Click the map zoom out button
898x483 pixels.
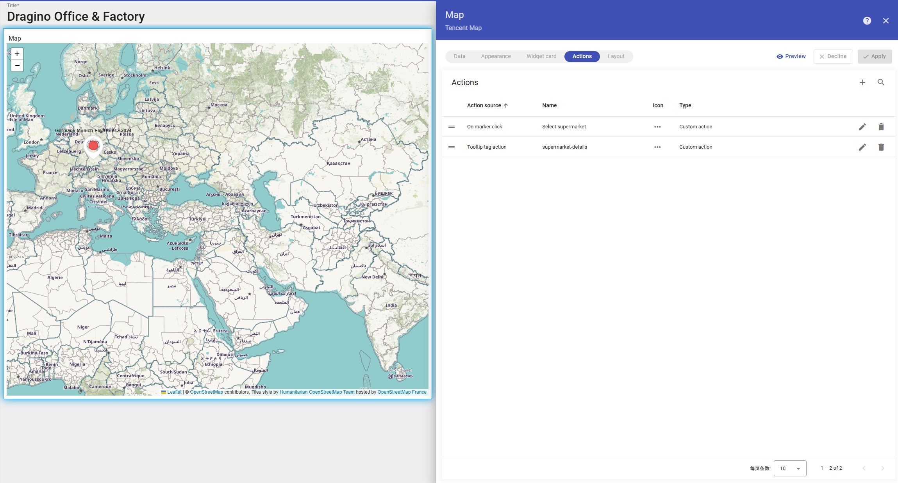tap(17, 66)
